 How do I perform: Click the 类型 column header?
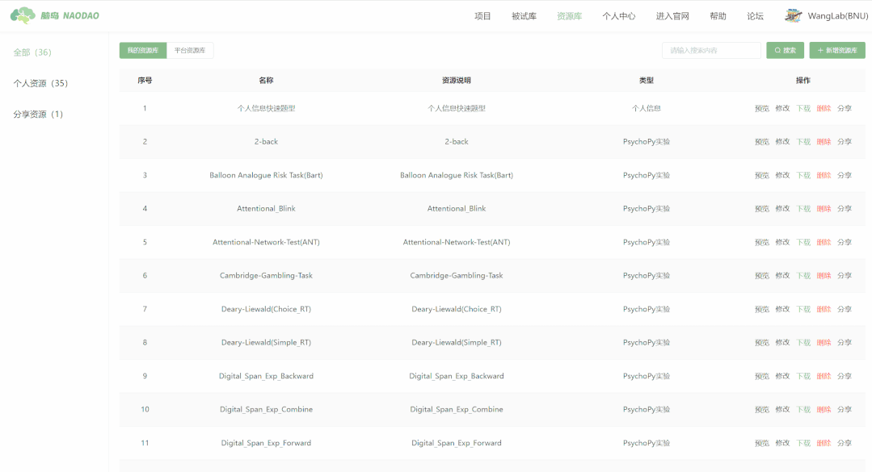point(647,81)
